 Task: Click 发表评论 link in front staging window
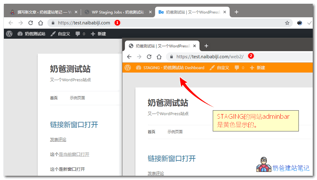pyautogui.click(x=156, y=173)
